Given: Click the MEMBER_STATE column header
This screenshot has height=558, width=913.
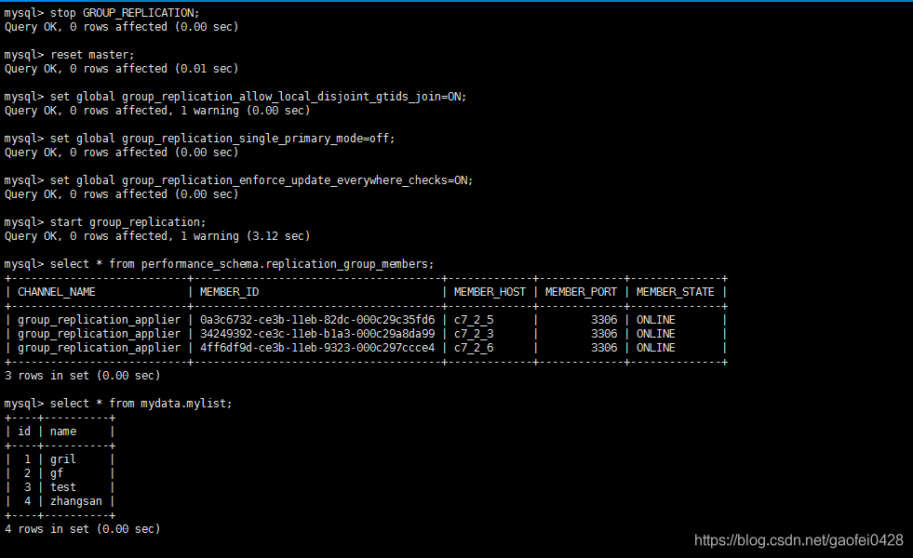Looking at the screenshot, I should point(675,292).
